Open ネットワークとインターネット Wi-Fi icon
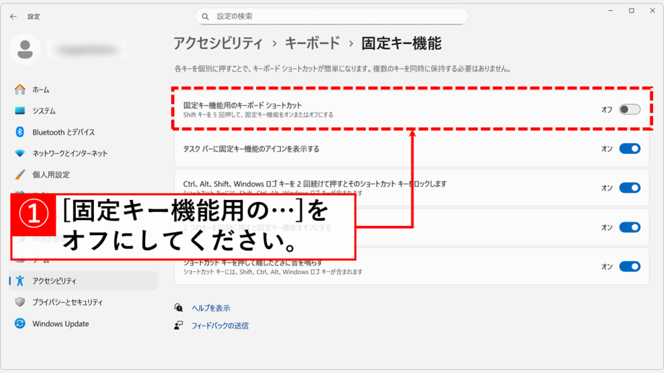 pos(19,153)
